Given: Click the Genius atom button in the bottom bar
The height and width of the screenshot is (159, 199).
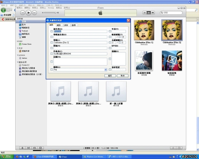Looking at the screenshot, I should [x=173, y=148].
